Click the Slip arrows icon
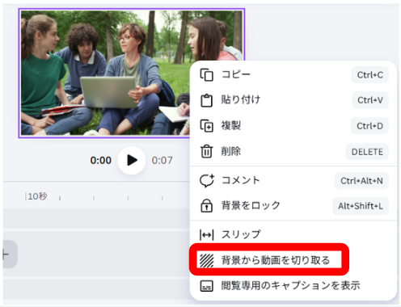The width and height of the screenshot is (401, 307). [206, 235]
